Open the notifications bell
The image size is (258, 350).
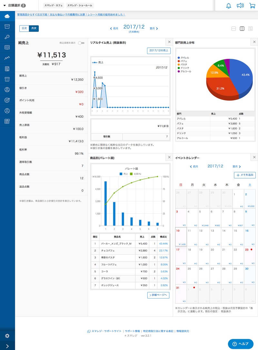229,5
